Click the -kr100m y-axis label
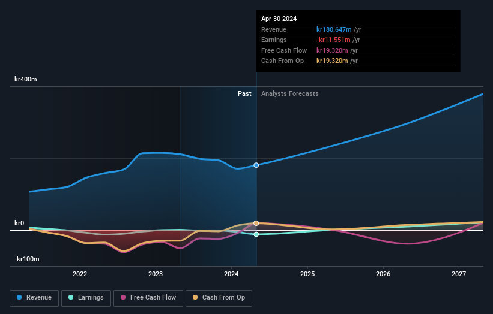This screenshot has width=493, height=314. tap(27, 259)
